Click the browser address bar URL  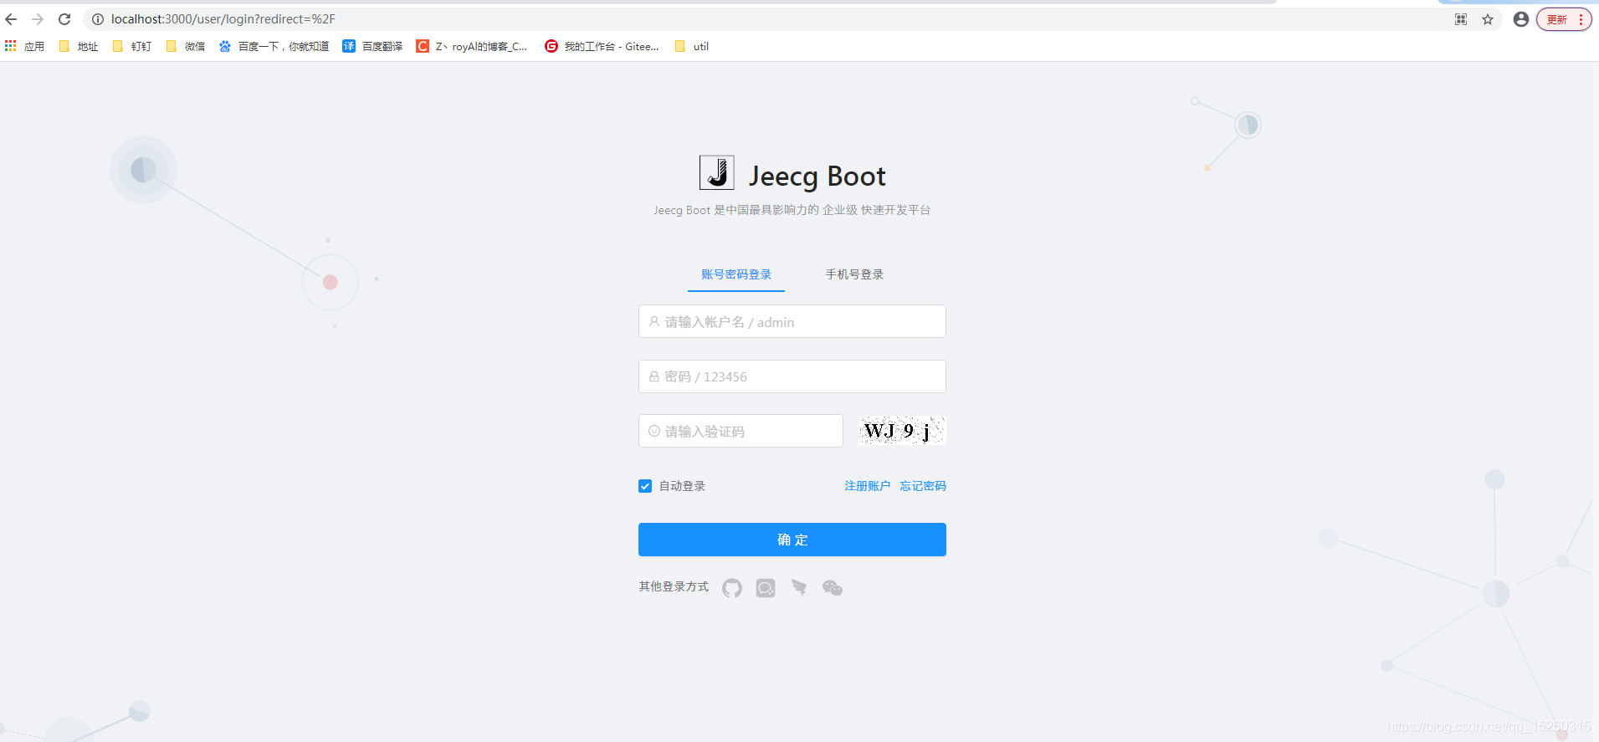[223, 19]
